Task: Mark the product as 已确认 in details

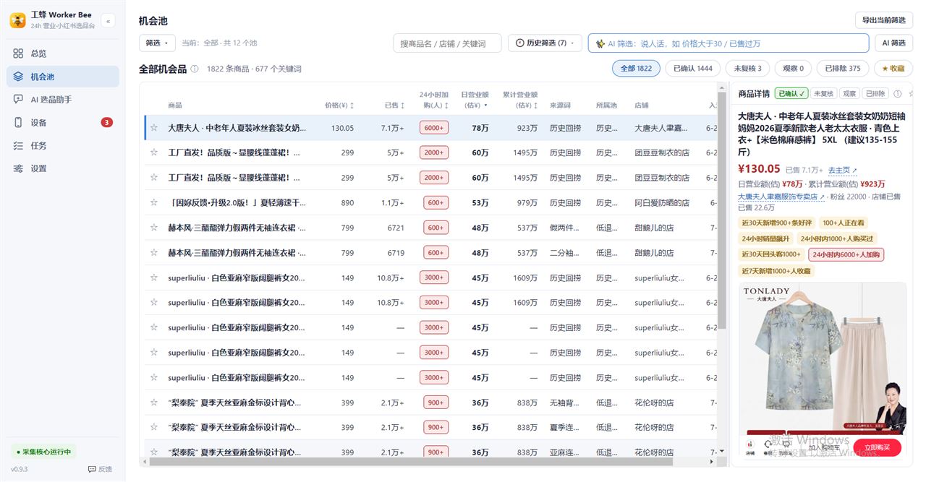Action: (x=791, y=94)
